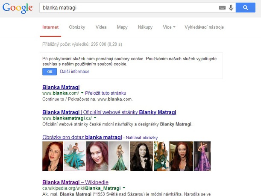
Task: Expand the Více dropdown menu
Action: click(x=169, y=27)
